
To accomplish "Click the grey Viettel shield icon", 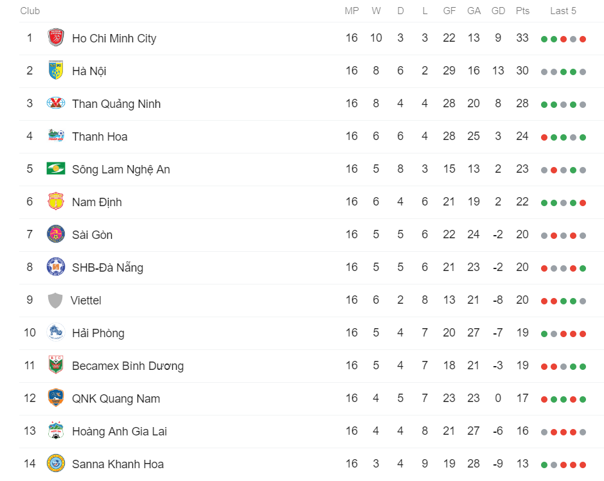I will click(x=55, y=300).
